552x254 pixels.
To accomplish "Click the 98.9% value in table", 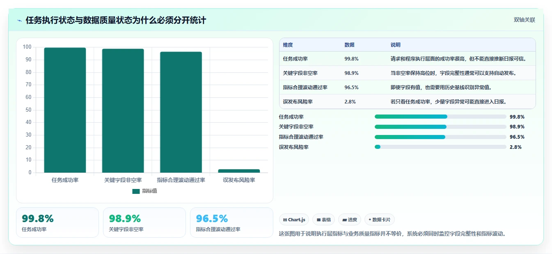I will point(352,73).
